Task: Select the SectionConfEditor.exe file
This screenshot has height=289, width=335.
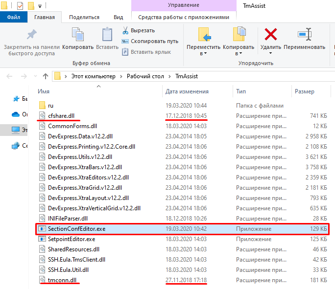Action: click(x=76, y=229)
